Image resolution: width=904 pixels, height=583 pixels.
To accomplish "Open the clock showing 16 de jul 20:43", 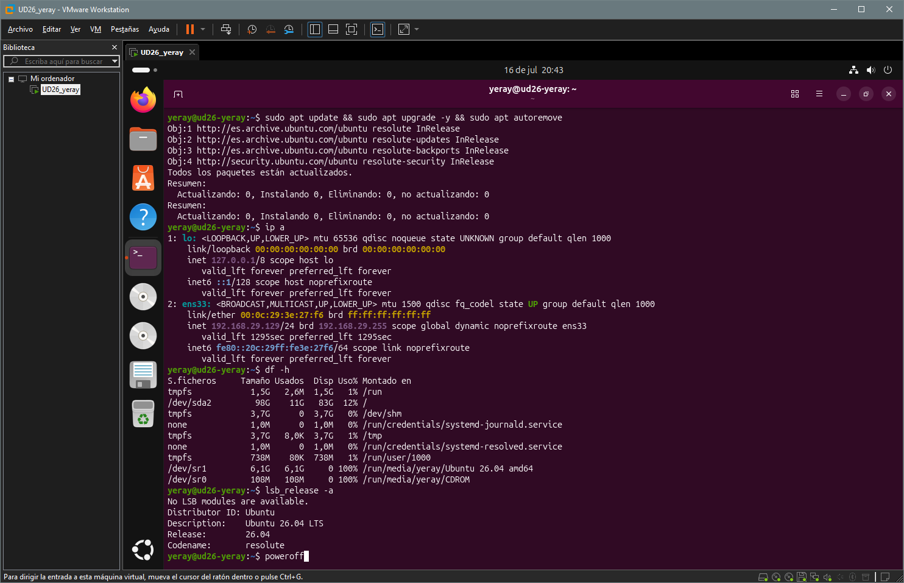I will [534, 70].
